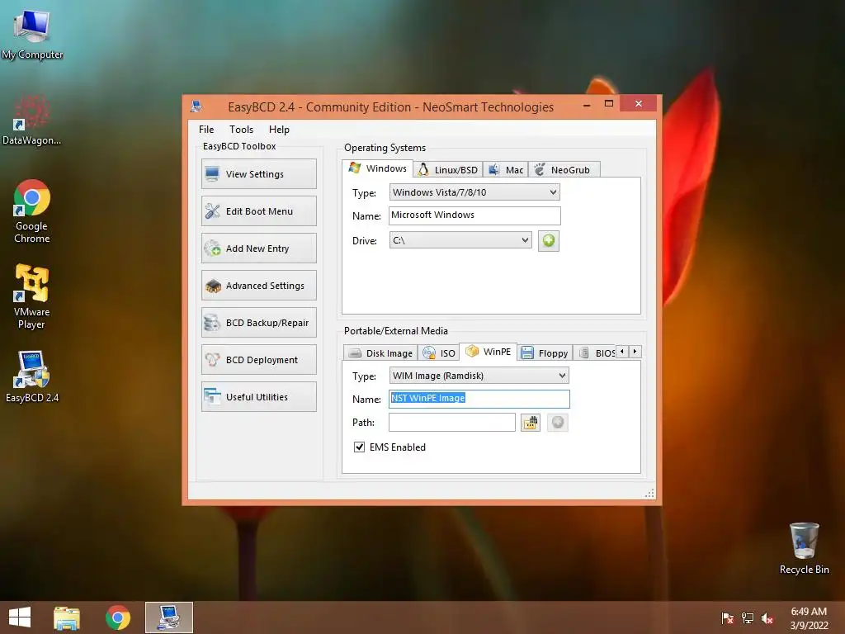Open the Windows Start button

click(20, 617)
